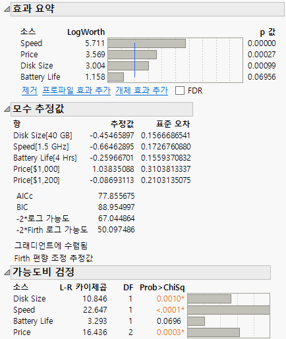Click the 프로파일 효과 추가 link
This screenshot has height=339, width=286.
click(x=76, y=90)
